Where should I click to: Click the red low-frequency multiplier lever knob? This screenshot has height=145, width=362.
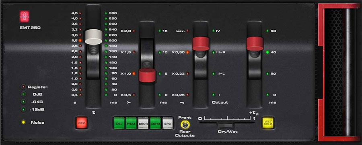pos(147,75)
